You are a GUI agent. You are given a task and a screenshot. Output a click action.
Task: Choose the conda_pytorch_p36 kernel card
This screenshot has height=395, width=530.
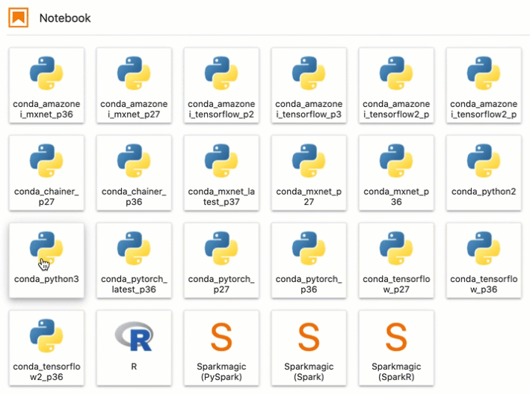[309, 260]
